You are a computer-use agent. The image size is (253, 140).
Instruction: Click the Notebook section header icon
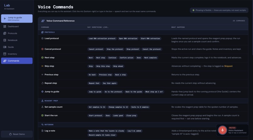pos(42,125)
